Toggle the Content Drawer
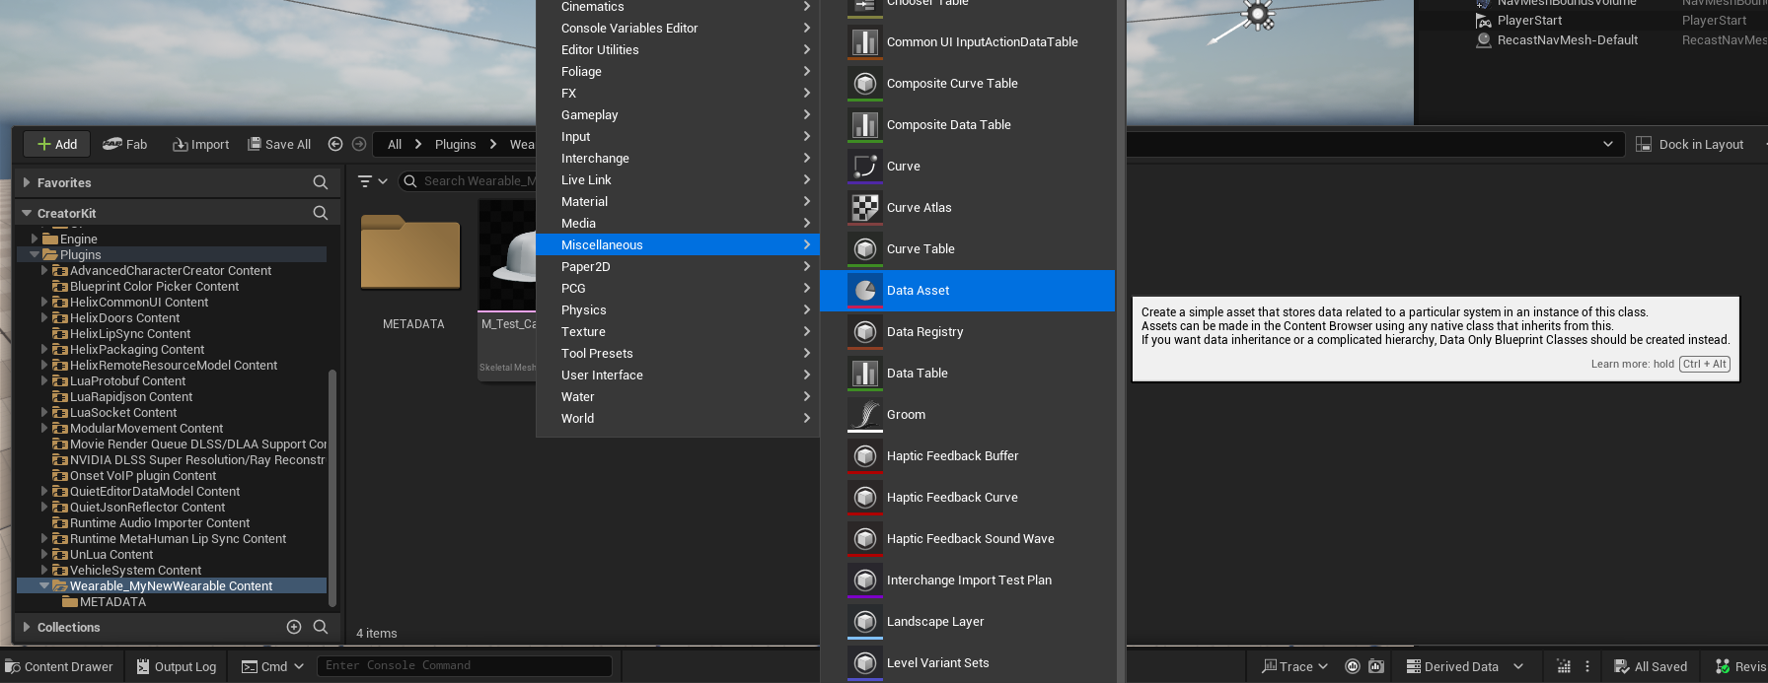1768x683 pixels. [x=60, y=666]
